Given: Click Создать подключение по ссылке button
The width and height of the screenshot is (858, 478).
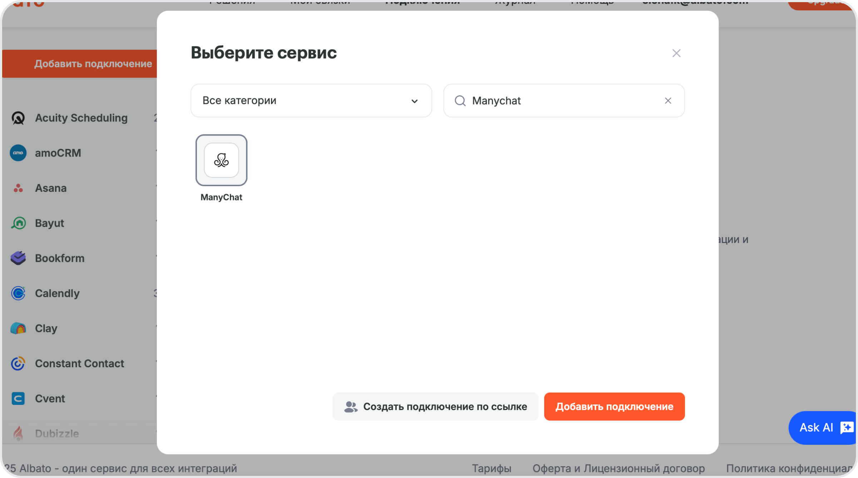Looking at the screenshot, I should point(435,407).
